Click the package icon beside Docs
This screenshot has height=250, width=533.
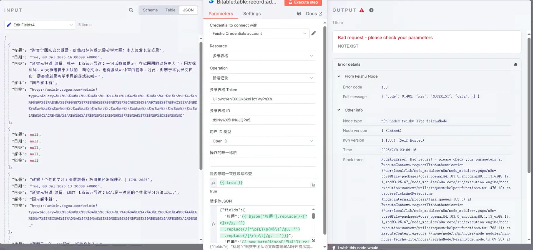(x=299, y=14)
